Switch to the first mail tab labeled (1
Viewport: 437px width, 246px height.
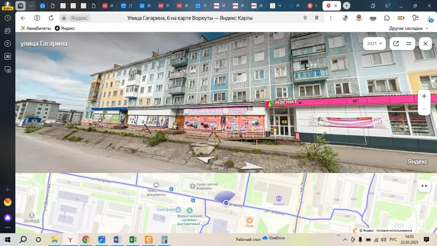[126, 6]
